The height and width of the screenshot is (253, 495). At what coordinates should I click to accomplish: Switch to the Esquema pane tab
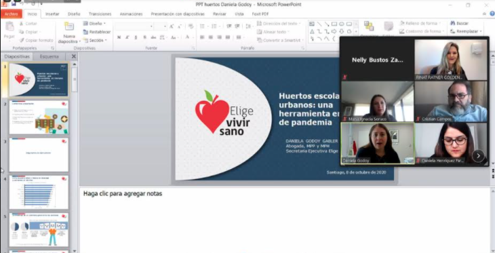[x=49, y=56]
